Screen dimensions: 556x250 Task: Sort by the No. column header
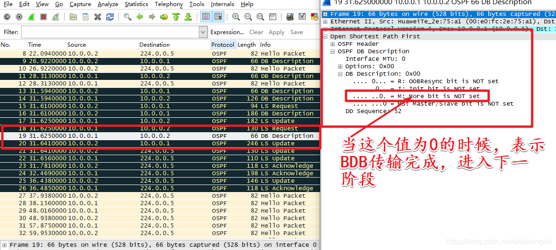click(14, 44)
